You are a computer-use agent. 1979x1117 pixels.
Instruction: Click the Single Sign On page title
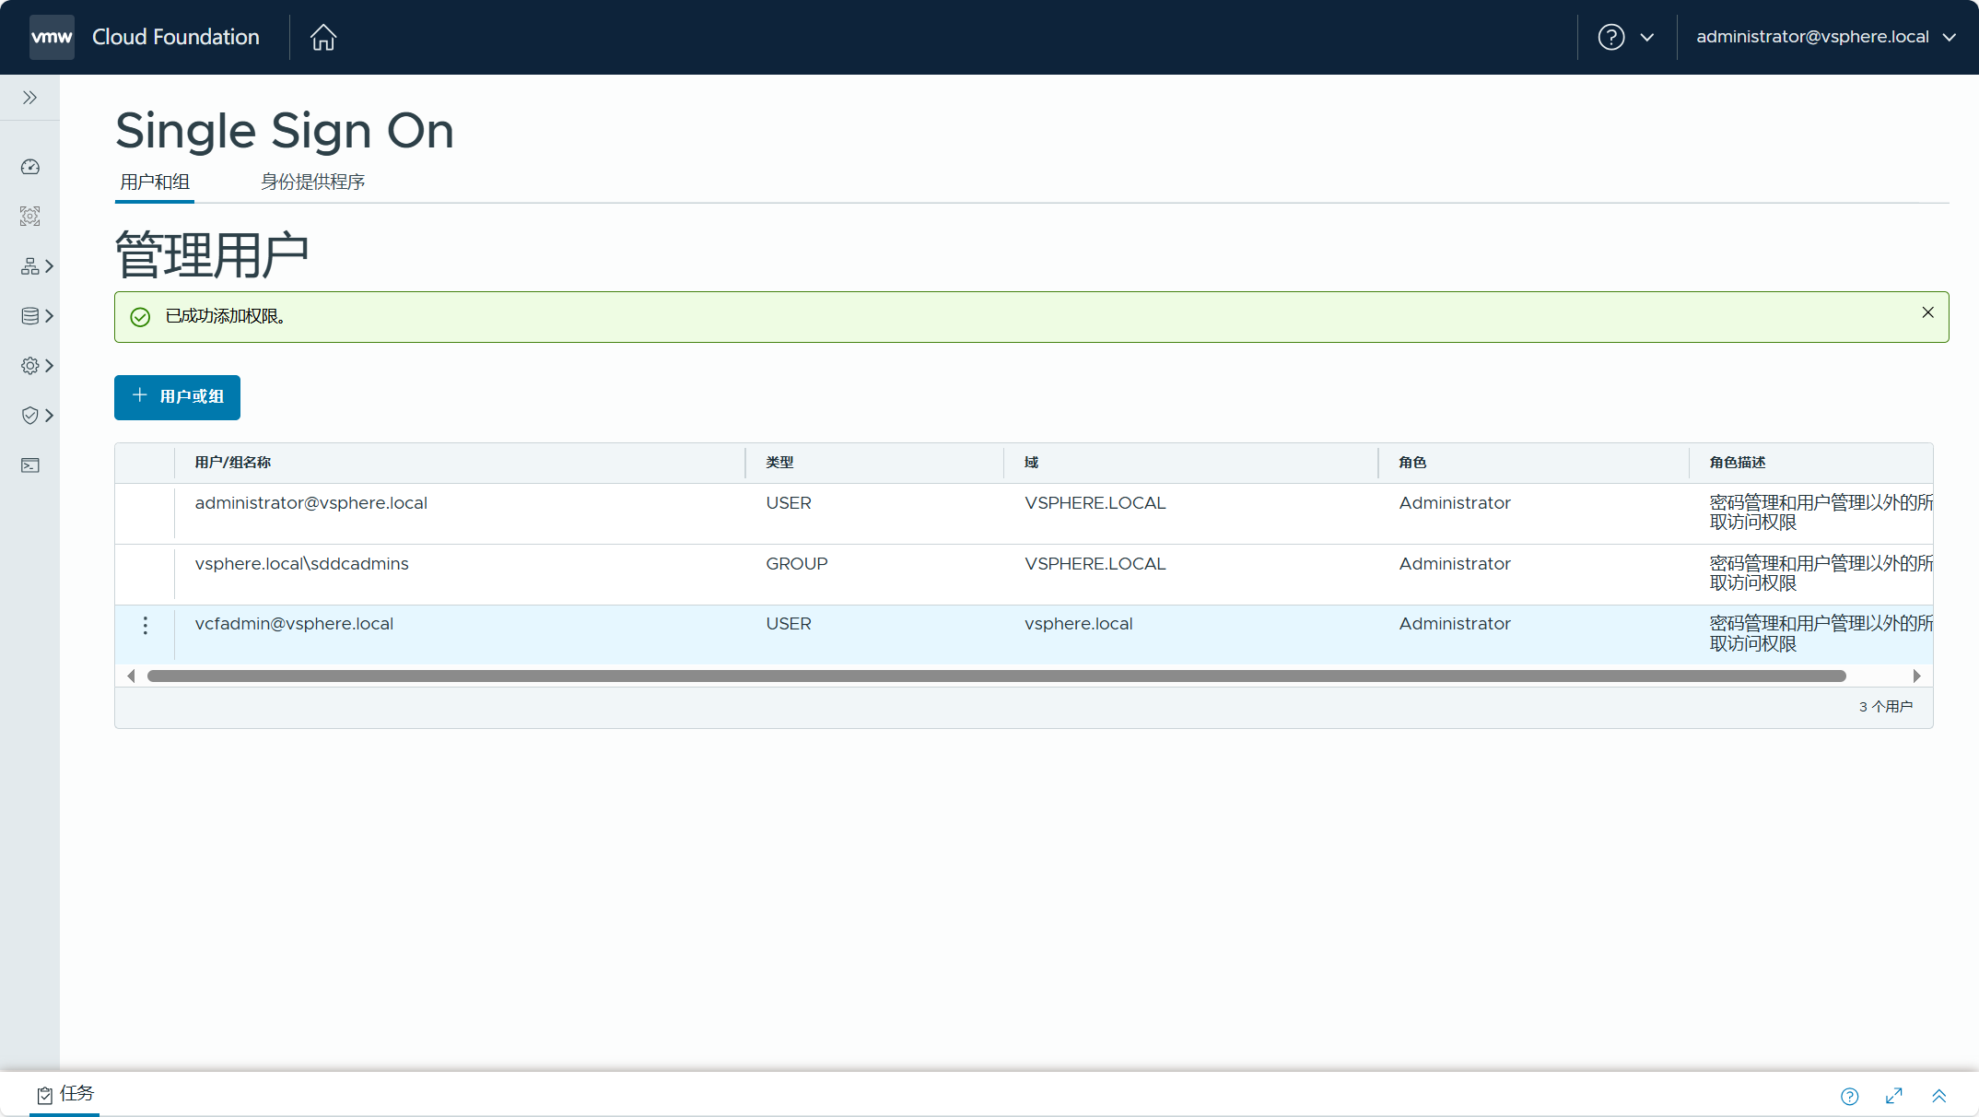[285, 131]
